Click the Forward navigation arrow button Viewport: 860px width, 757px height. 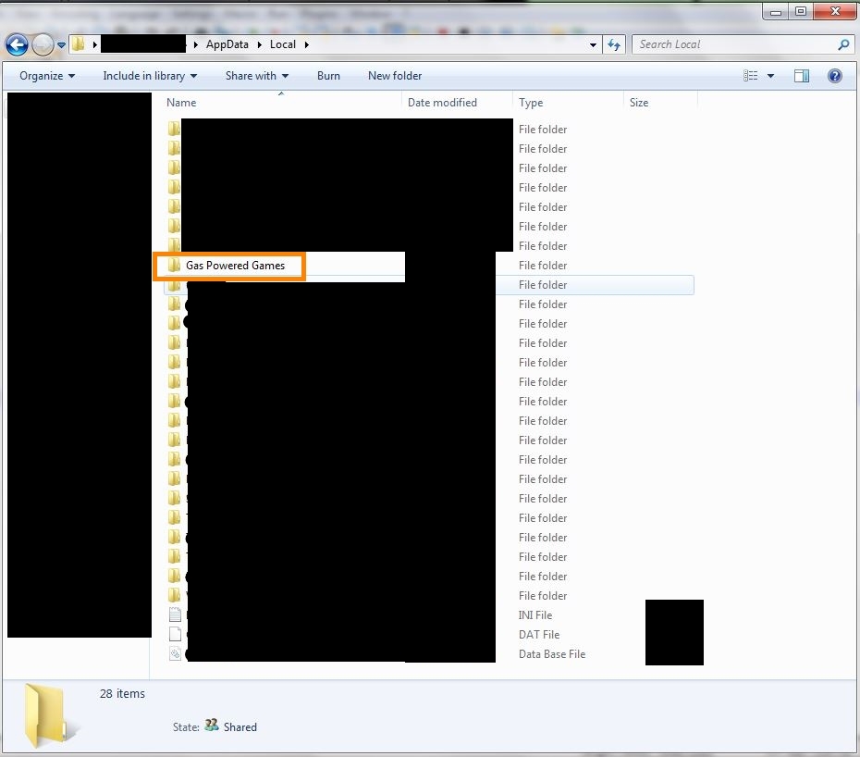[43, 44]
